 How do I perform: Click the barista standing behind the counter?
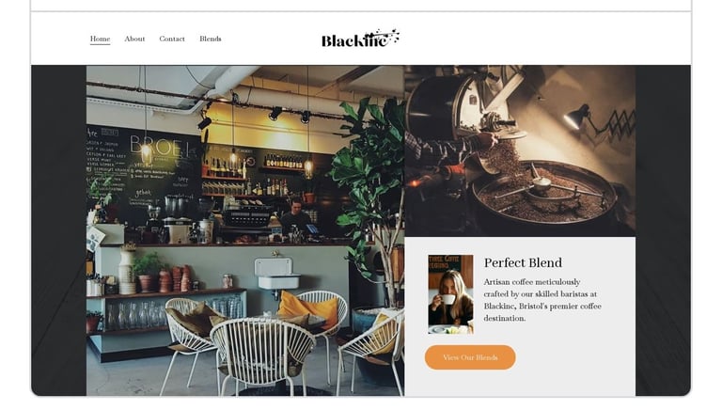(x=295, y=215)
